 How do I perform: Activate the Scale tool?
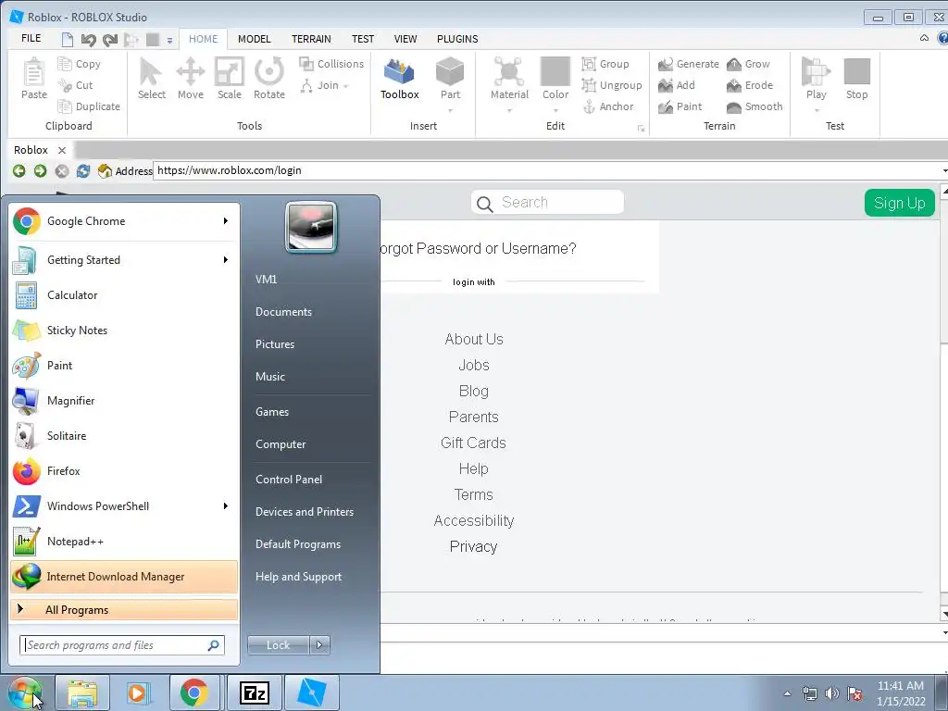click(x=230, y=79)
